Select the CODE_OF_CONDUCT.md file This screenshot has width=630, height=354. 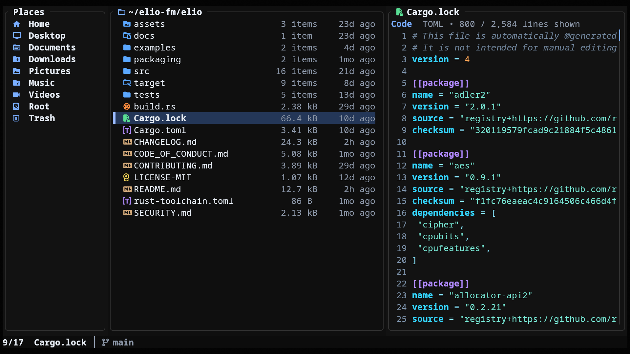pyautogui.click(x=244, y=154)
